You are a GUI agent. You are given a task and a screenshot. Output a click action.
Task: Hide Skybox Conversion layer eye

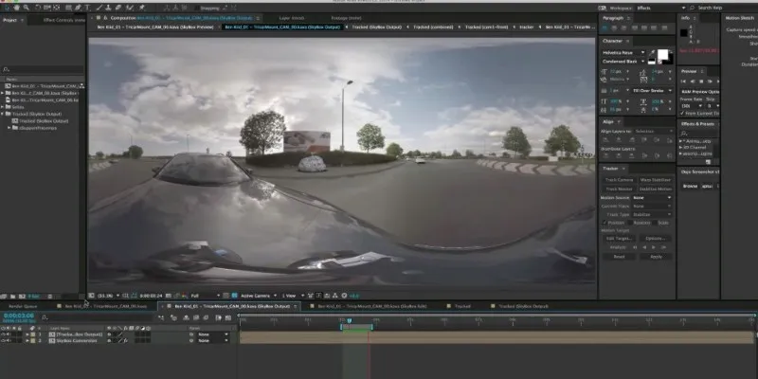click(4, 340)
